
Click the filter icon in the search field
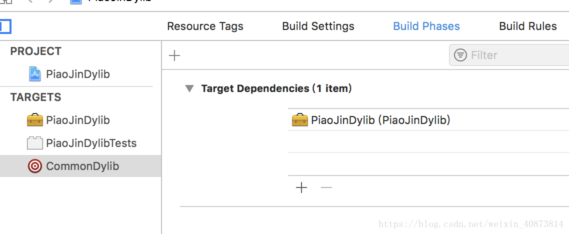click(x=460, y=55)
